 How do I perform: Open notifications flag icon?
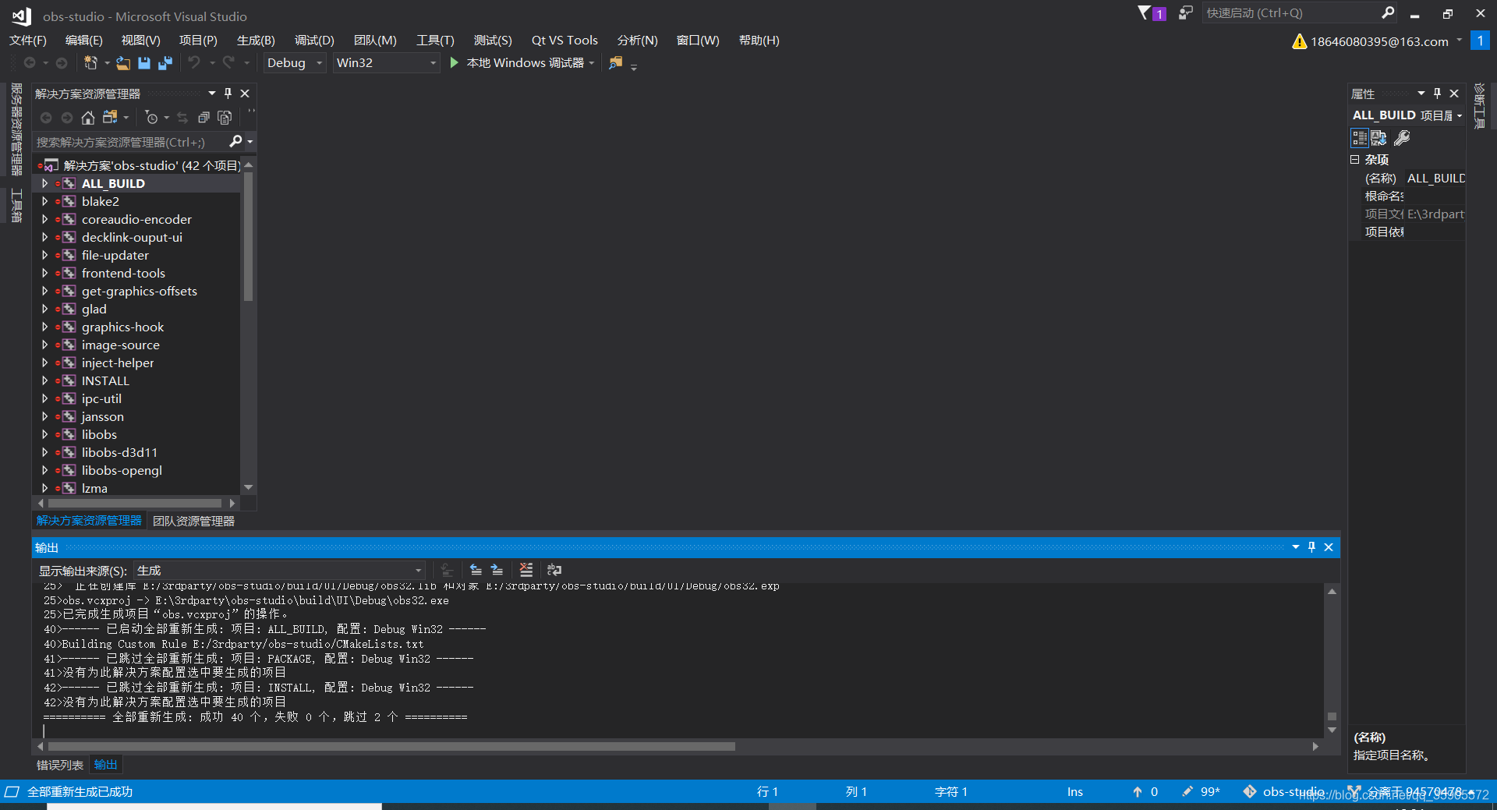1144,12
